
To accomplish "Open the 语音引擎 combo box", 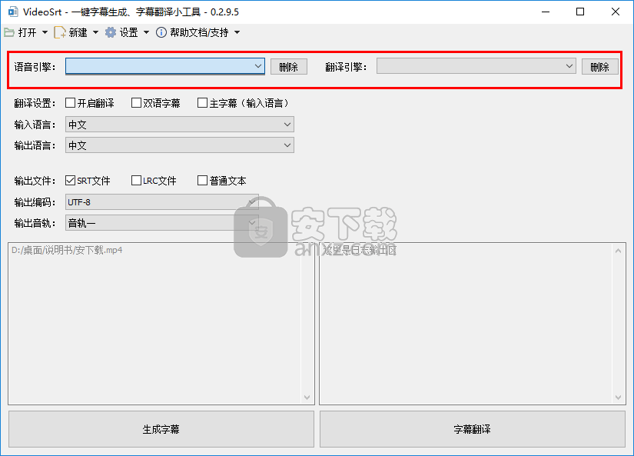I will (165, 66).
